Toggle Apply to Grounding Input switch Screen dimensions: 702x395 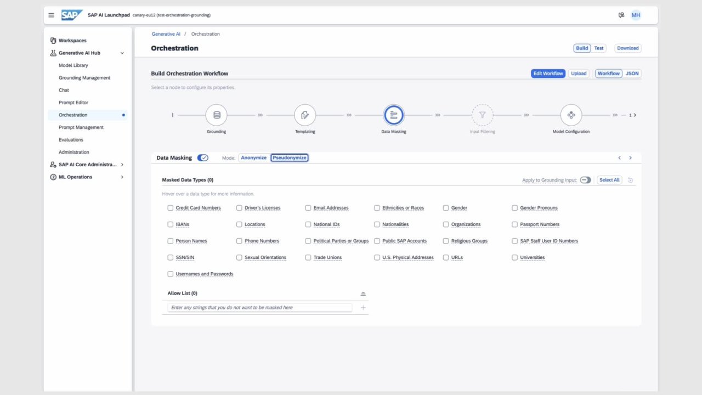coord(585,180)
